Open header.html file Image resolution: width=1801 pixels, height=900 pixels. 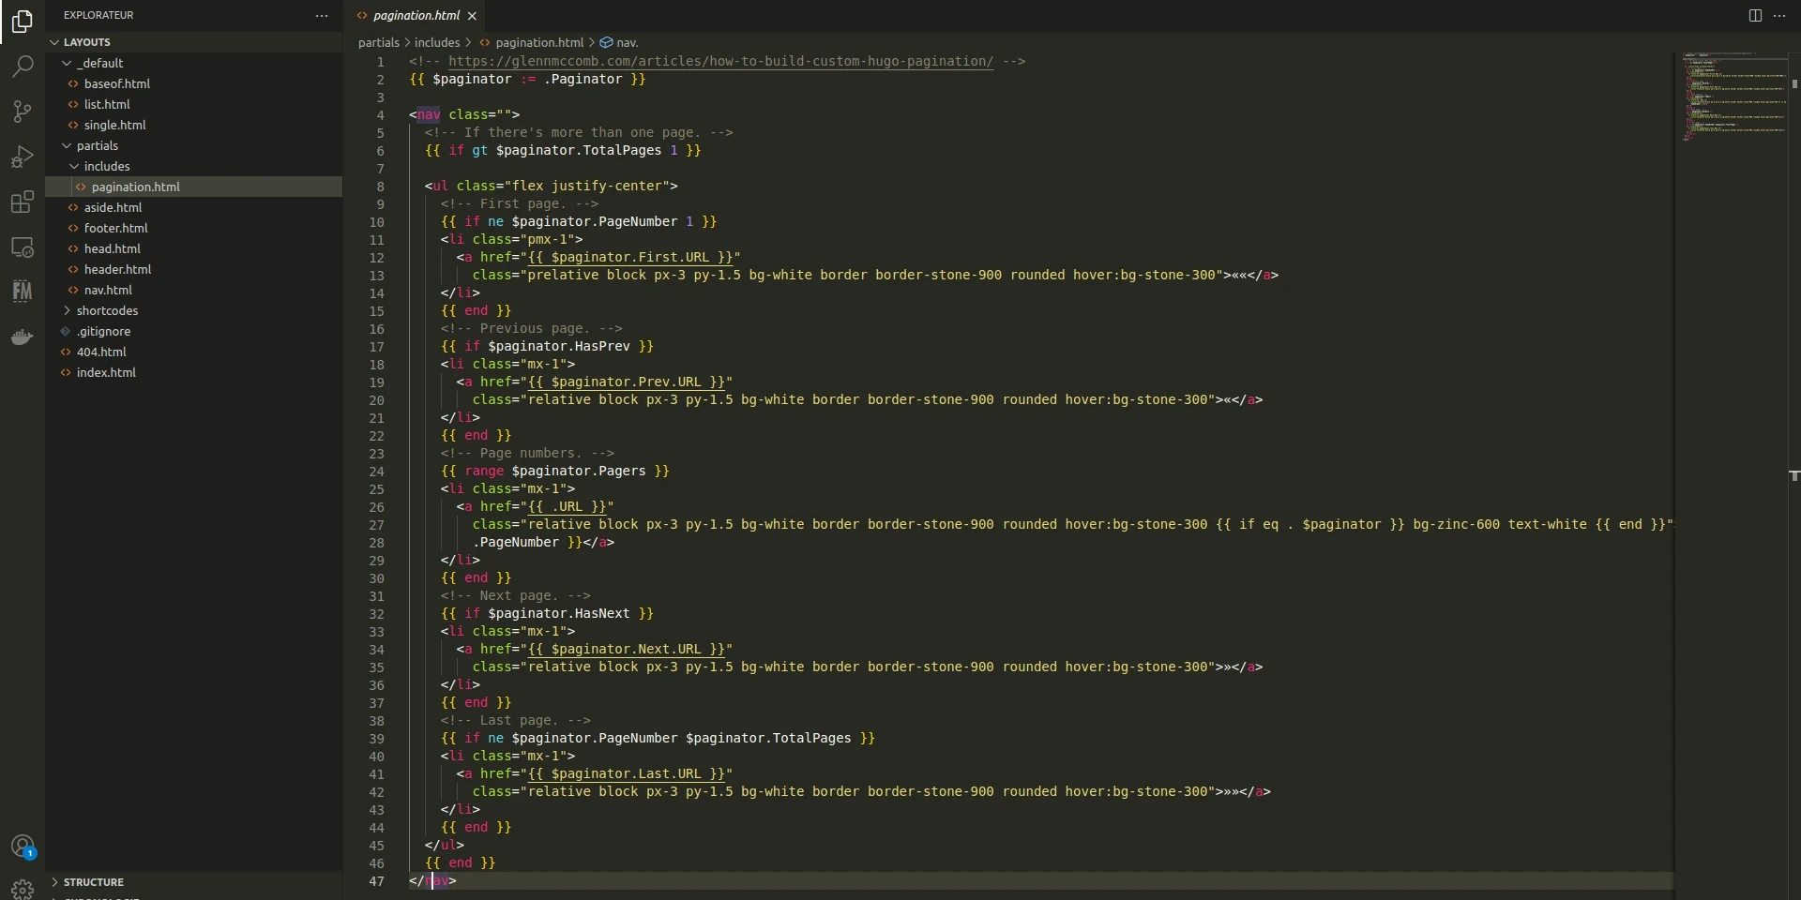tap(194, 269)
